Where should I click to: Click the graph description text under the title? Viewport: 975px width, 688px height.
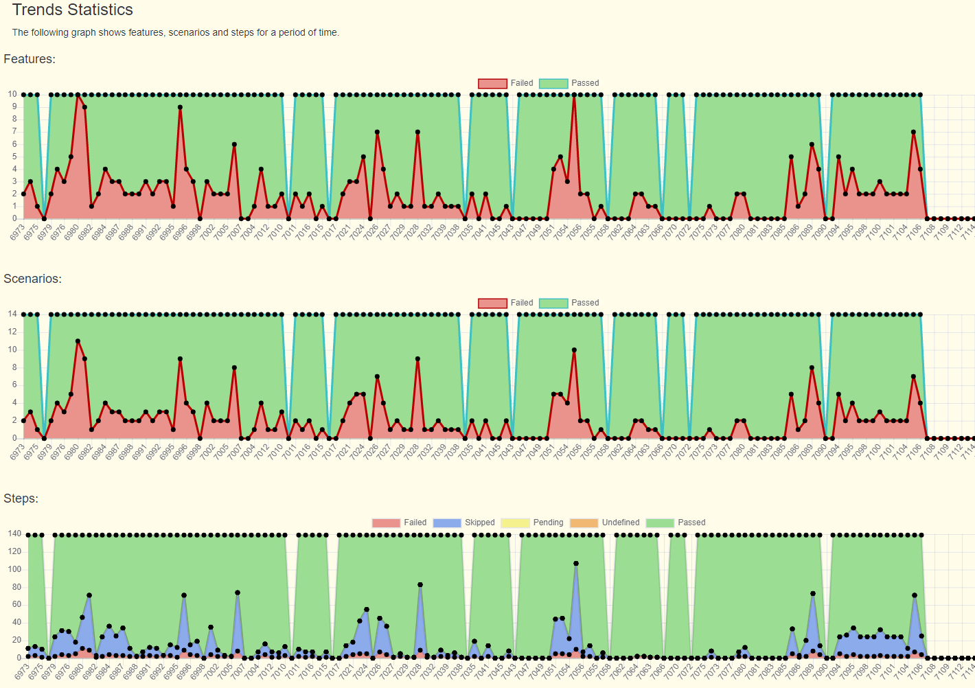tap(175, 32)
